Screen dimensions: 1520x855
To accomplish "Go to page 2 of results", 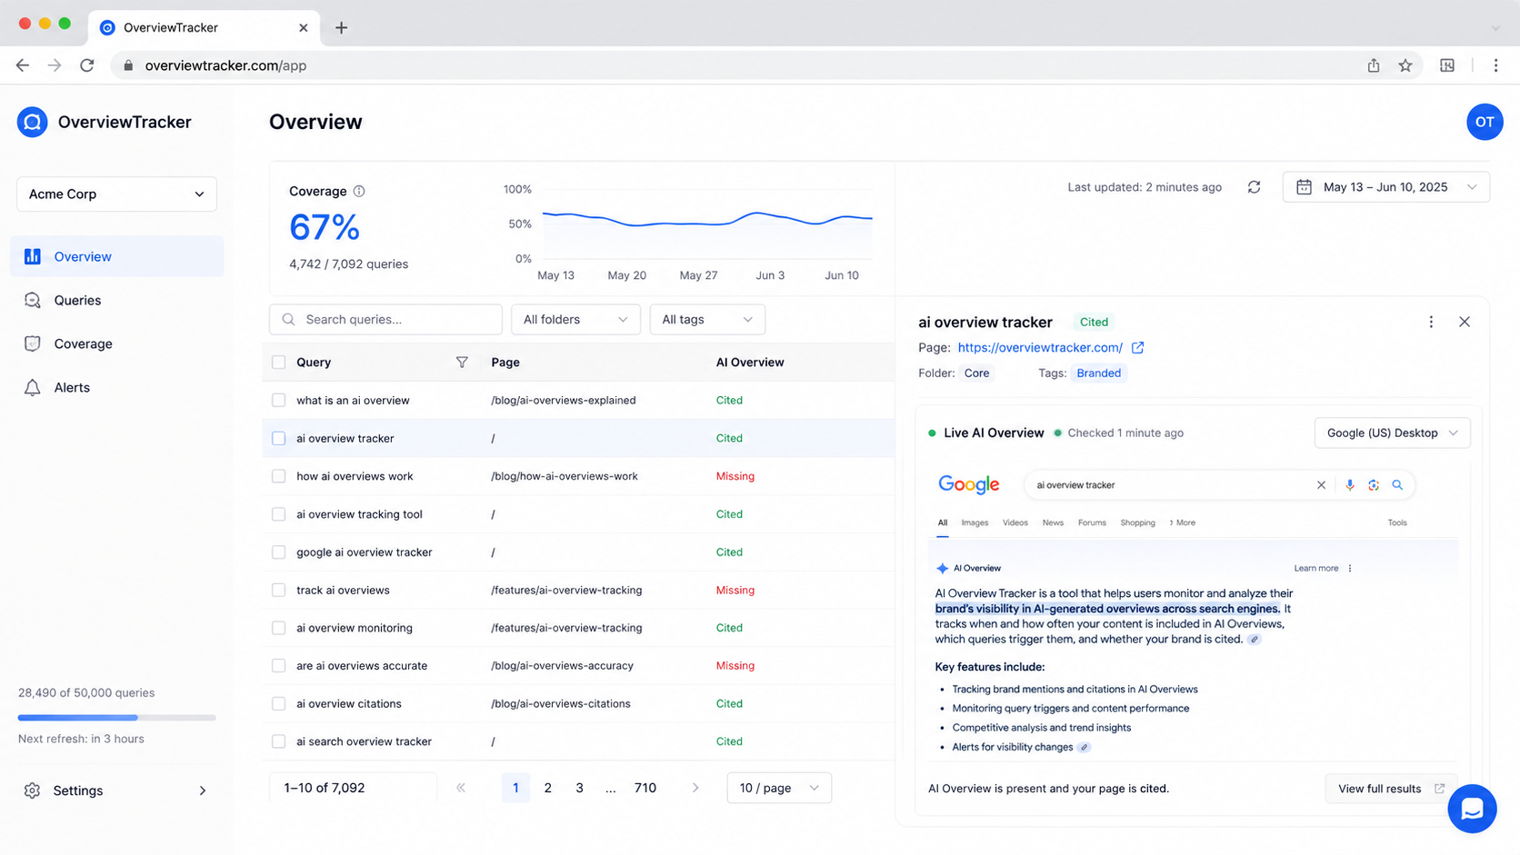I will point(547,788).
